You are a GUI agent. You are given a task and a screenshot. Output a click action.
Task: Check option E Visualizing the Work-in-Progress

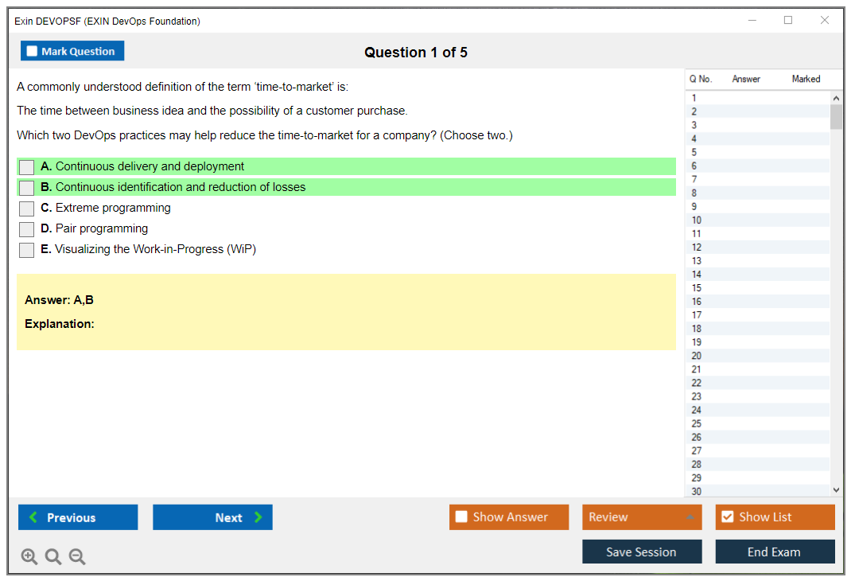coord(27,250)
